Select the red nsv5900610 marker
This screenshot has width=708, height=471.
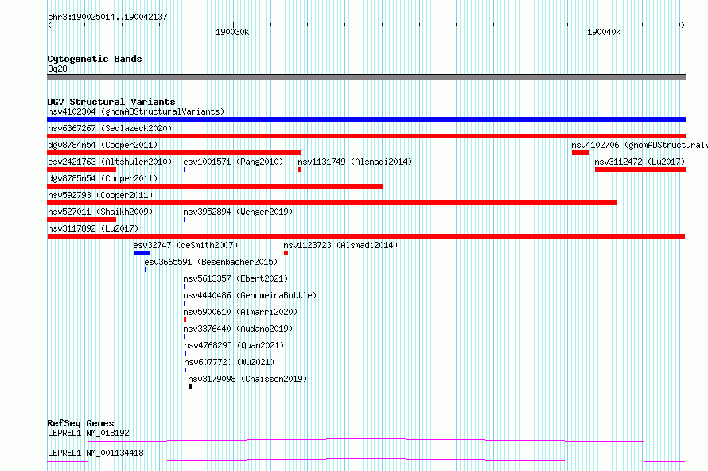pyautogui.click(x=185, y=320)
